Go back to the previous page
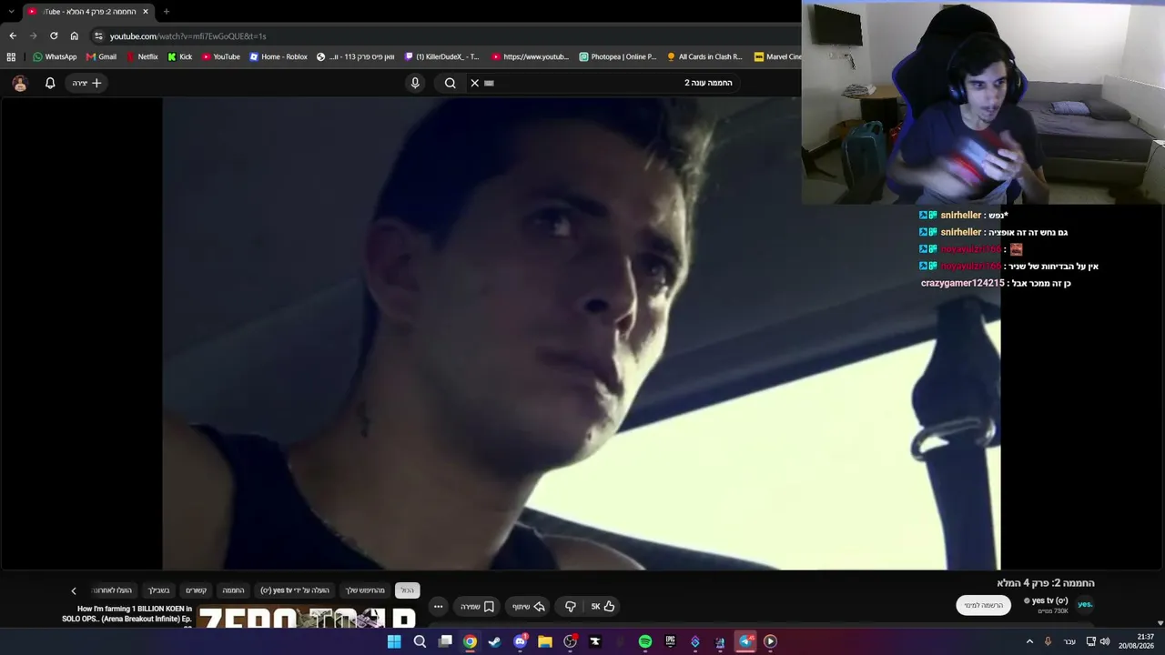Image resolution: width=1165 pixels, height=655 pixels. coord(13,35)
